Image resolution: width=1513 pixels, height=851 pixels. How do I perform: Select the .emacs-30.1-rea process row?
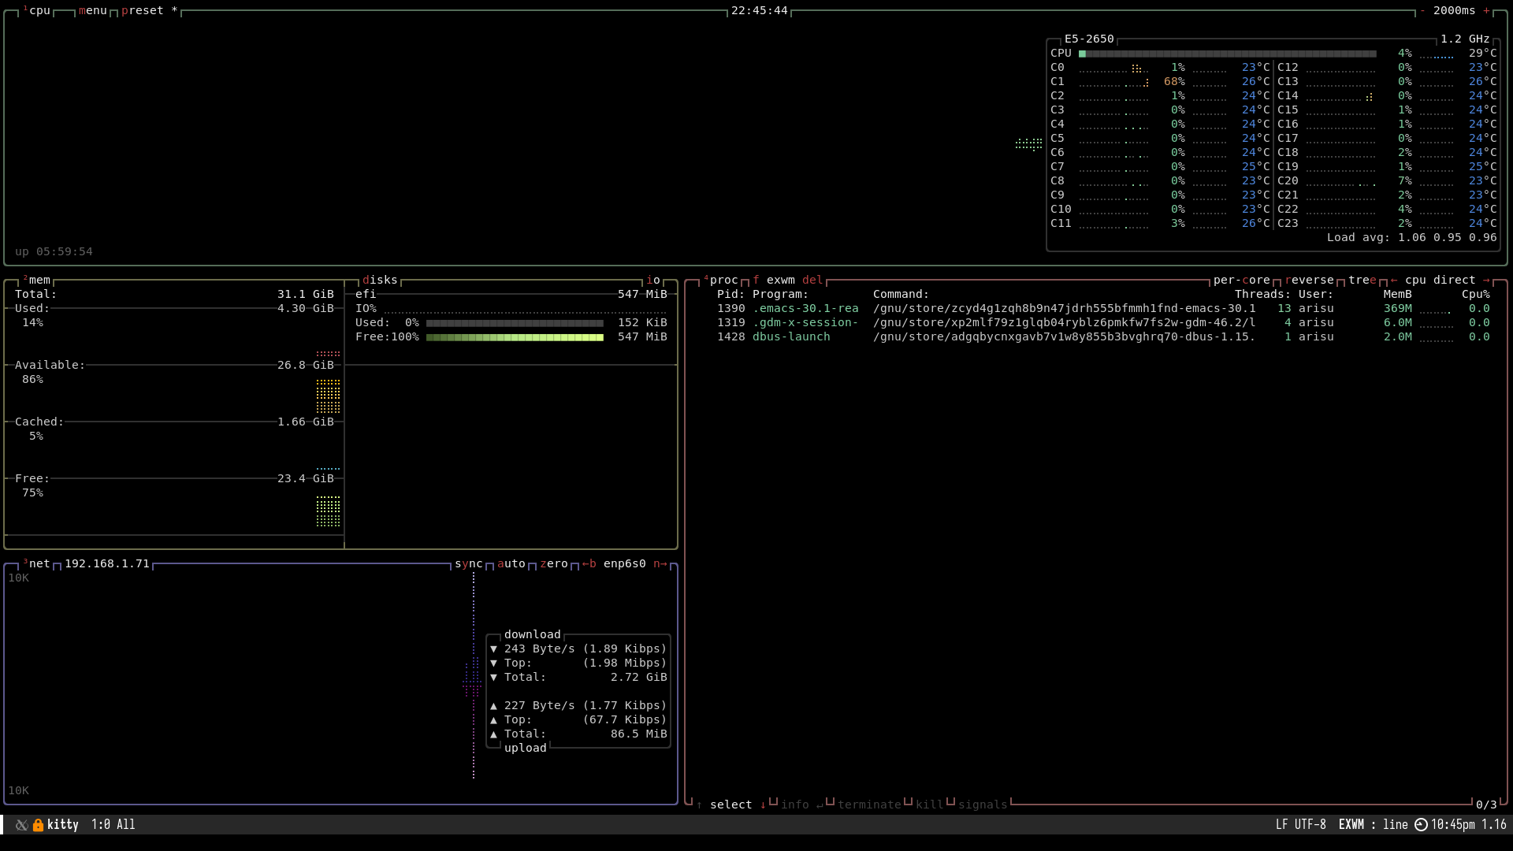click(805, 308)
